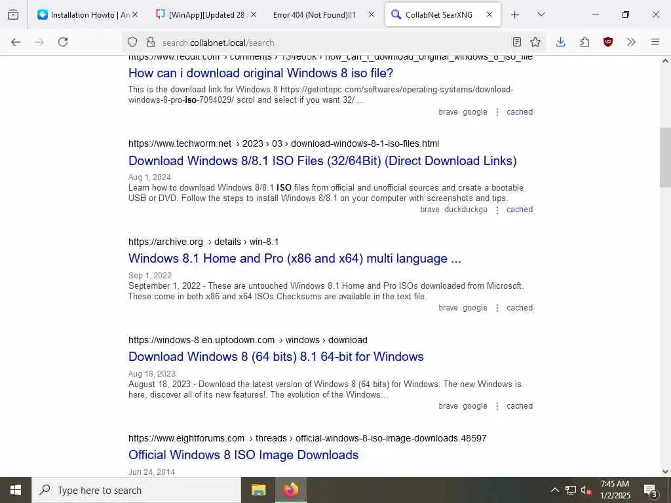Viewport: 671px width, 503px height.
Task: Open cached link for archive.org result
Action: pyautogui.click(x=520, y=308)
